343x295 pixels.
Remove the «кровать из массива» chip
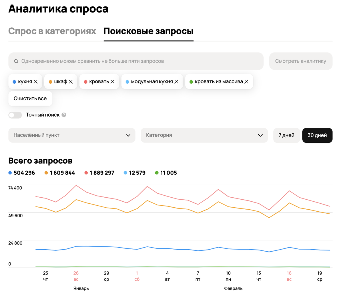246,81
